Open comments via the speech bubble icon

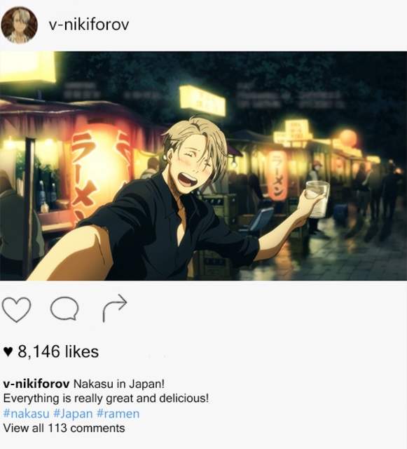64,309
